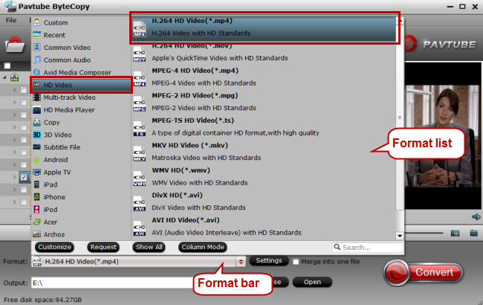Check the first title row checkbox

(x=24, y=90)
